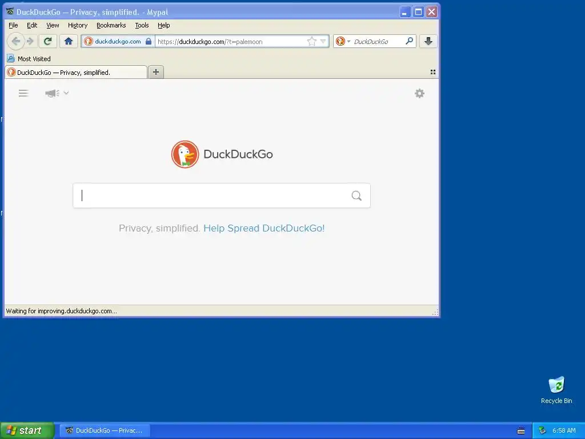Select the DuckDuckGo — Privacy, simplified tab
The image size is (585, 439).
pyautogui.click(x=76, y=73)
